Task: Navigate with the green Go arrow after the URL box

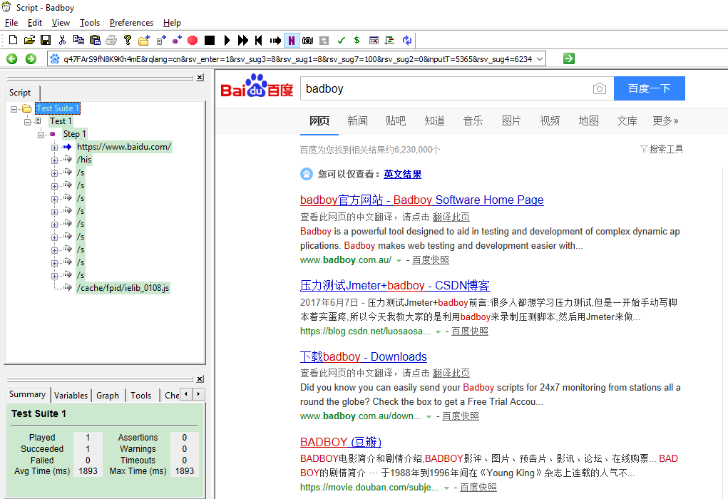Action: (x=569, y=58)
